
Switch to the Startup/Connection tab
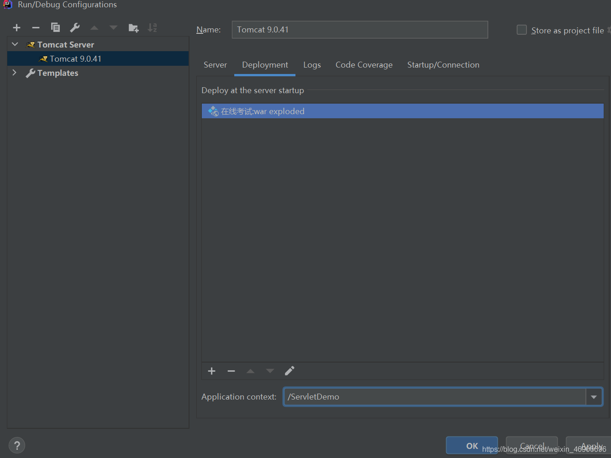pos(443,65)
